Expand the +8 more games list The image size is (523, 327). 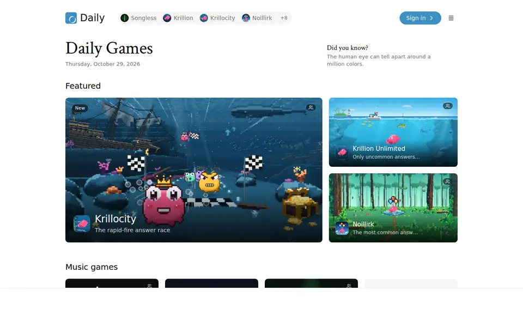click(x=284, y=18)
